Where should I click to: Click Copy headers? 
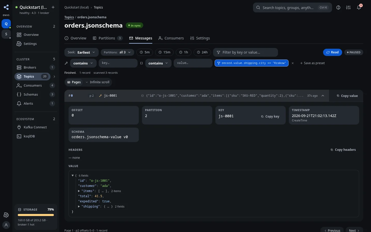[x=343, y=150]
